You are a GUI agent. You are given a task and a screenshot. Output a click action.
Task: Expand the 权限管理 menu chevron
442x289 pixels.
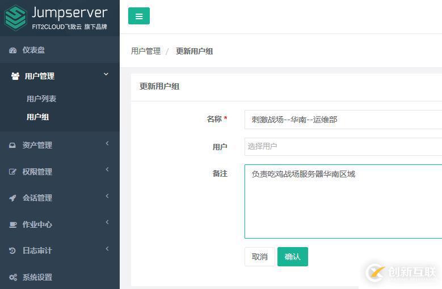(107, 169)
